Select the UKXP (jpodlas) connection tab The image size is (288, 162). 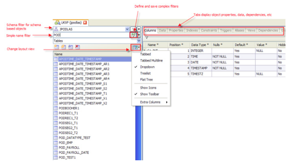[71, 23]
